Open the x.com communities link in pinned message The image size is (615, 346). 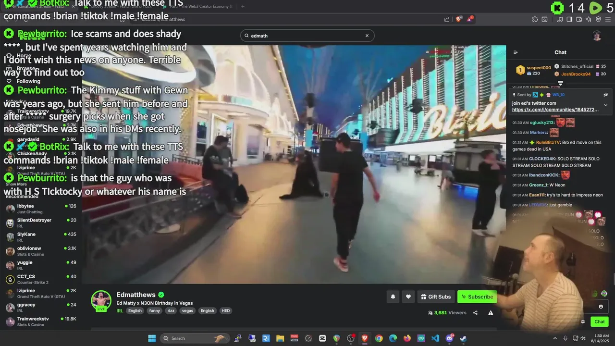555,110
